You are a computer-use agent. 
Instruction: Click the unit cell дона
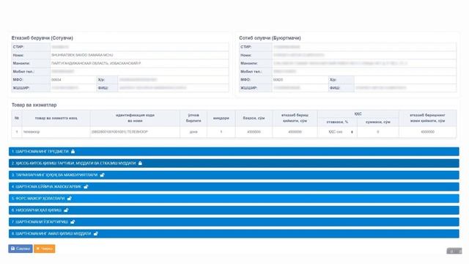[x=193, y=132]
